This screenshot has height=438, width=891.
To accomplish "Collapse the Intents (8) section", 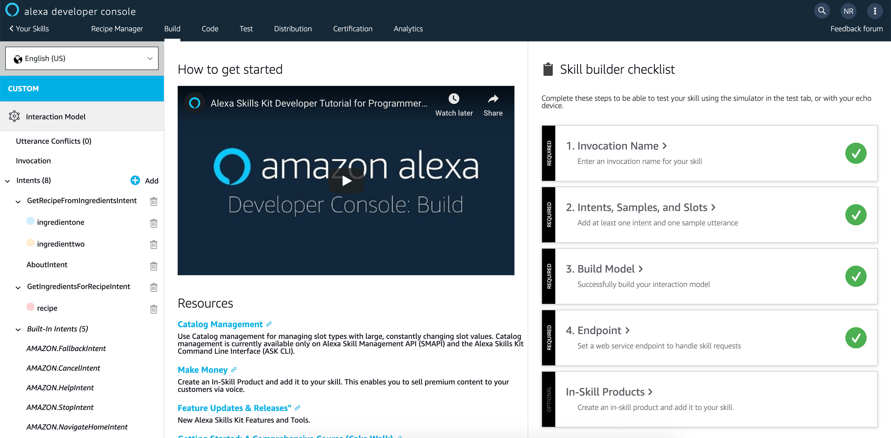I will point(8,181).
